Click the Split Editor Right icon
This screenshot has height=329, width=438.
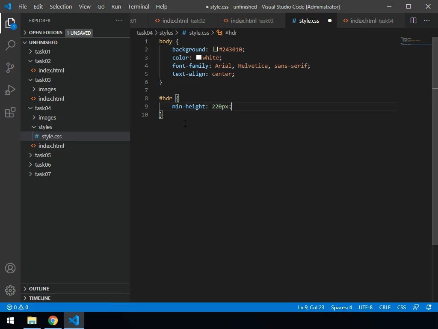[x=413, y=21]
